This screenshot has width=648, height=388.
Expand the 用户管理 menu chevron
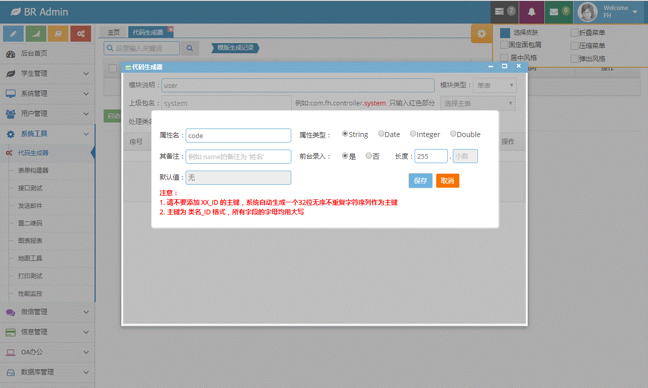[x=86, y=114]
